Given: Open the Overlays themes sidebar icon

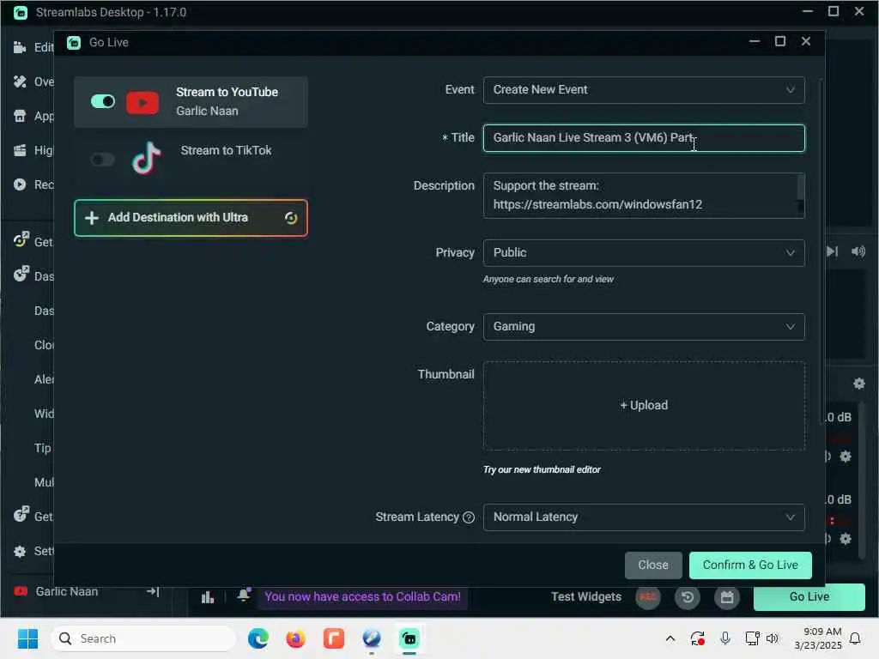Looking at the screenshot, I should (x=20, y=82).
